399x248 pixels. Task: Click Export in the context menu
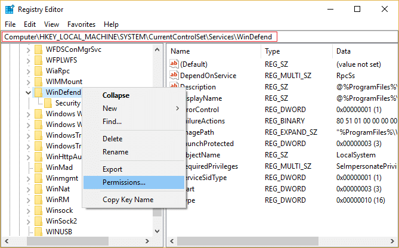112,169
